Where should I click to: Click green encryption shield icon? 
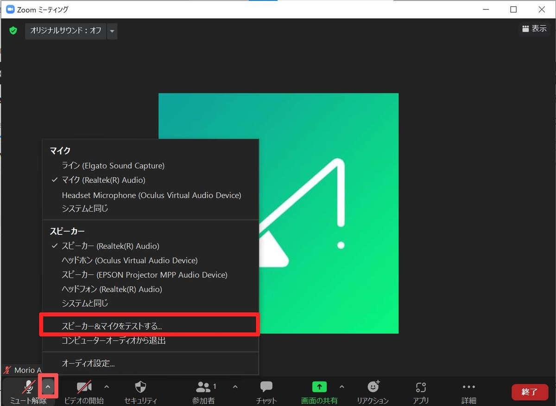tap(13, 31)
